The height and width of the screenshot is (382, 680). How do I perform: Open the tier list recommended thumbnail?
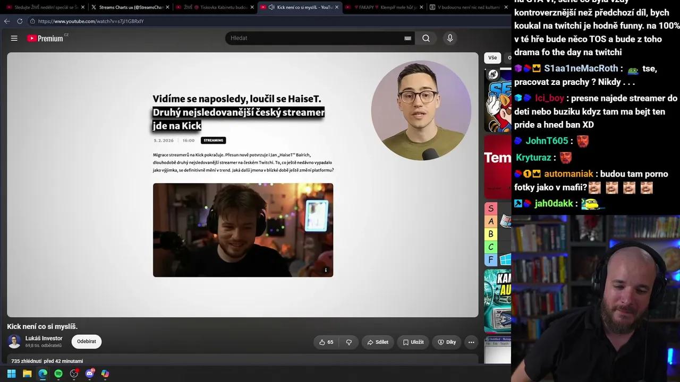(498, 234)
